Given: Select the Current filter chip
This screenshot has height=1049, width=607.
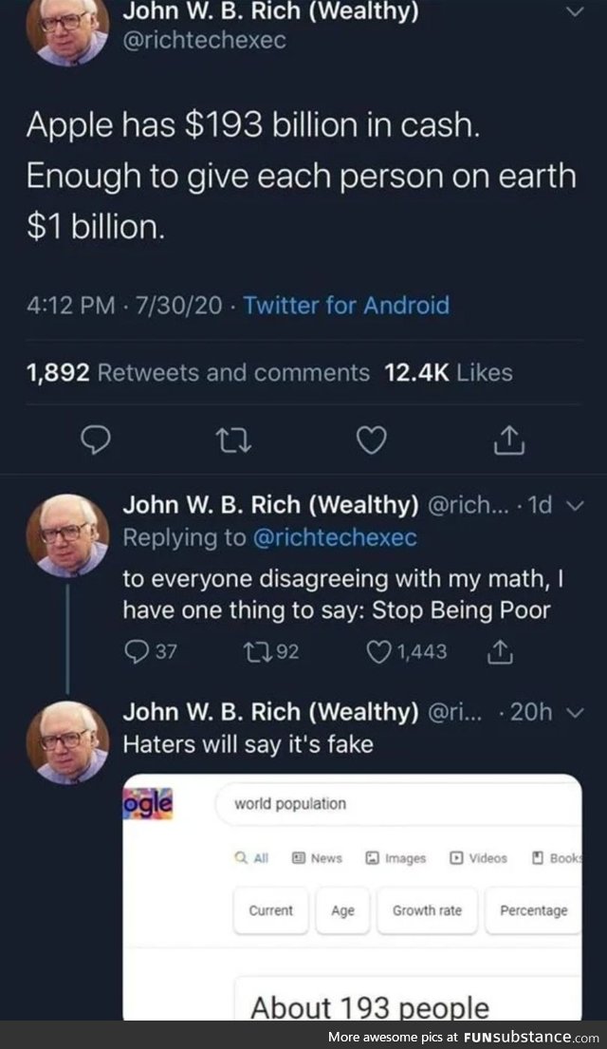Looking at the screenshot, I should pos(270,910).
